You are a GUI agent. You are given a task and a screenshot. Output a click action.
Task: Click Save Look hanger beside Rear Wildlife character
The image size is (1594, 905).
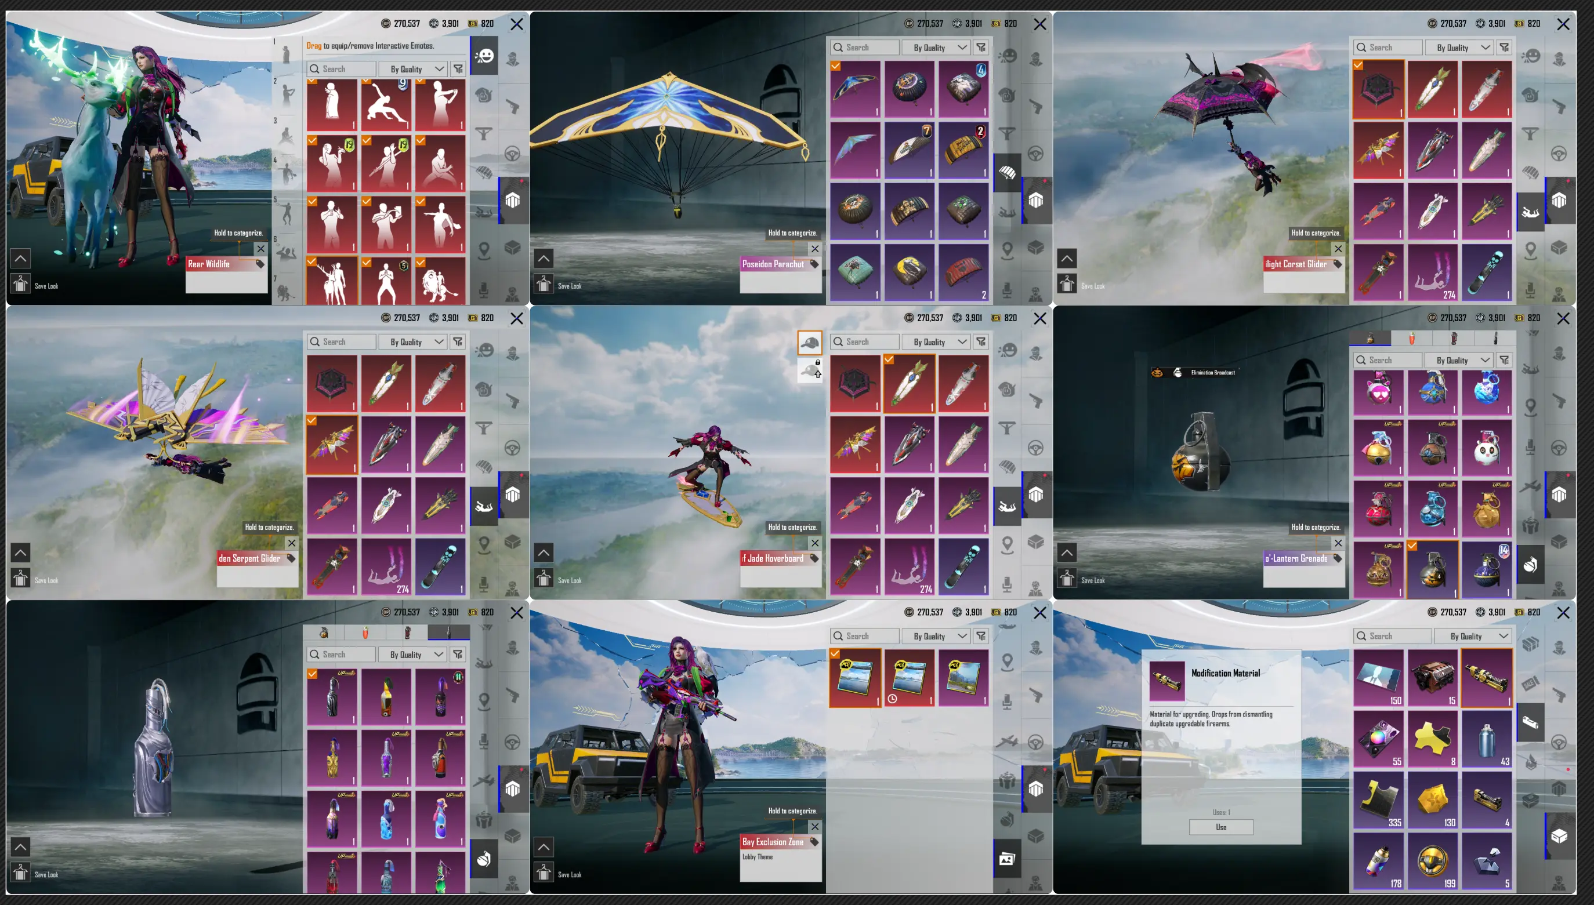pos(20,285)
